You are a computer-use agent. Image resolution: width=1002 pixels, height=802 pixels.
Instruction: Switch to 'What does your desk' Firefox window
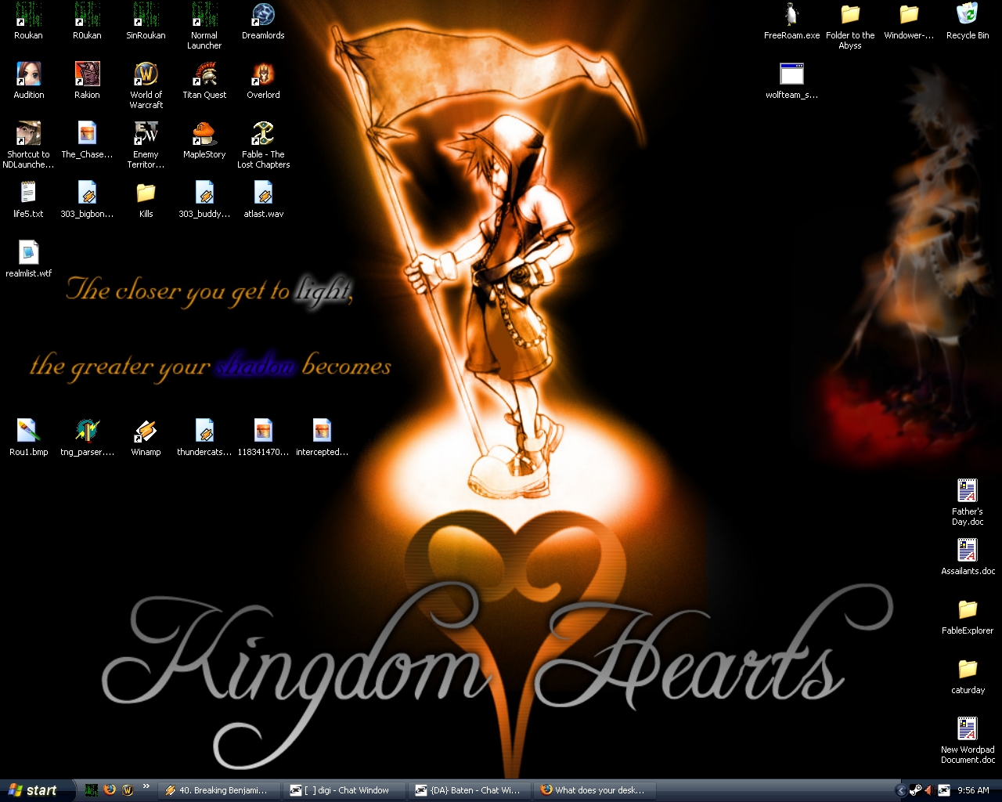coord(594,790)
